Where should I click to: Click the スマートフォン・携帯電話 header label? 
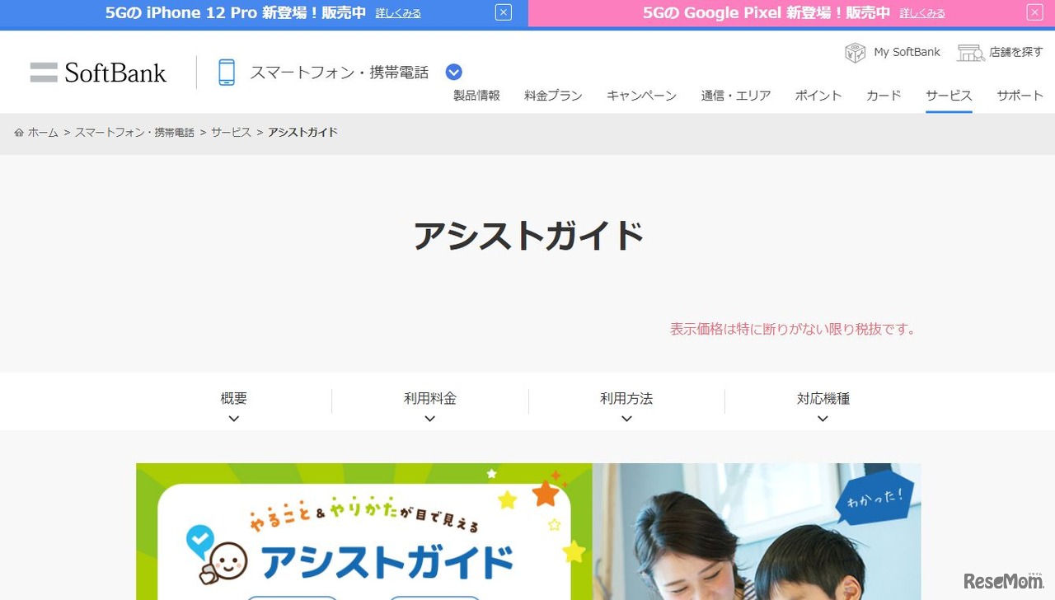(339, 73)
